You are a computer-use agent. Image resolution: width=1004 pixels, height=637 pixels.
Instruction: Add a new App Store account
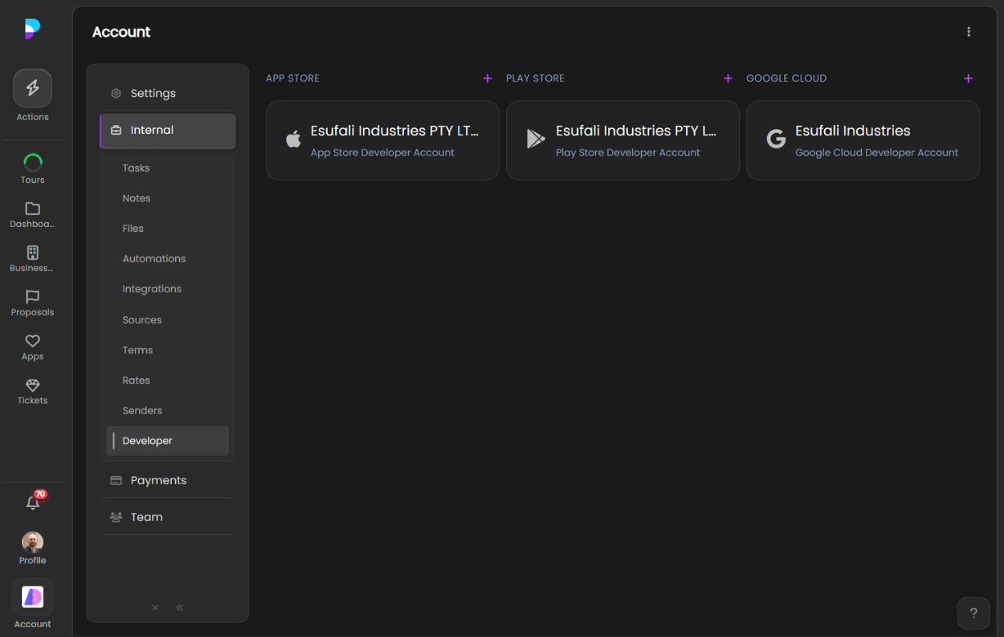click(x=487, y=78)
